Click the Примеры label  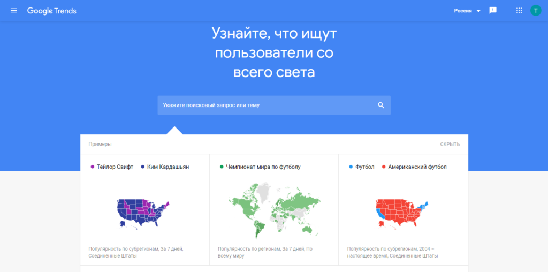[100, 145]
